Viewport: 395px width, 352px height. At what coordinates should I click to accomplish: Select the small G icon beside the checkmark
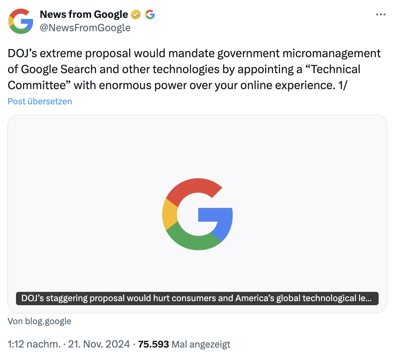[150, 14]
